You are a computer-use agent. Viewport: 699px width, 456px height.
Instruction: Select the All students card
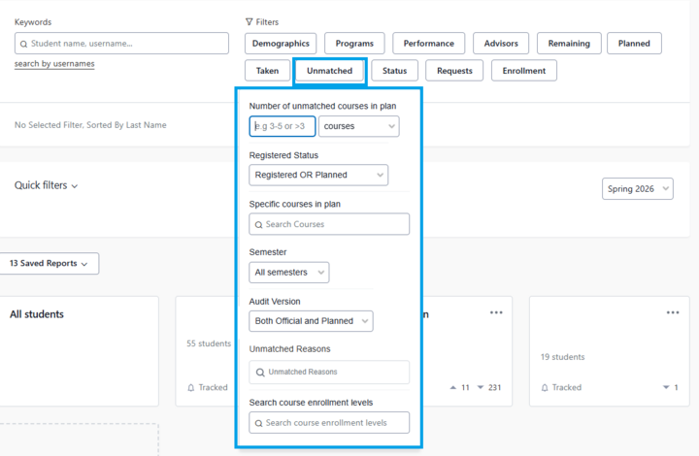click(79, 351)
